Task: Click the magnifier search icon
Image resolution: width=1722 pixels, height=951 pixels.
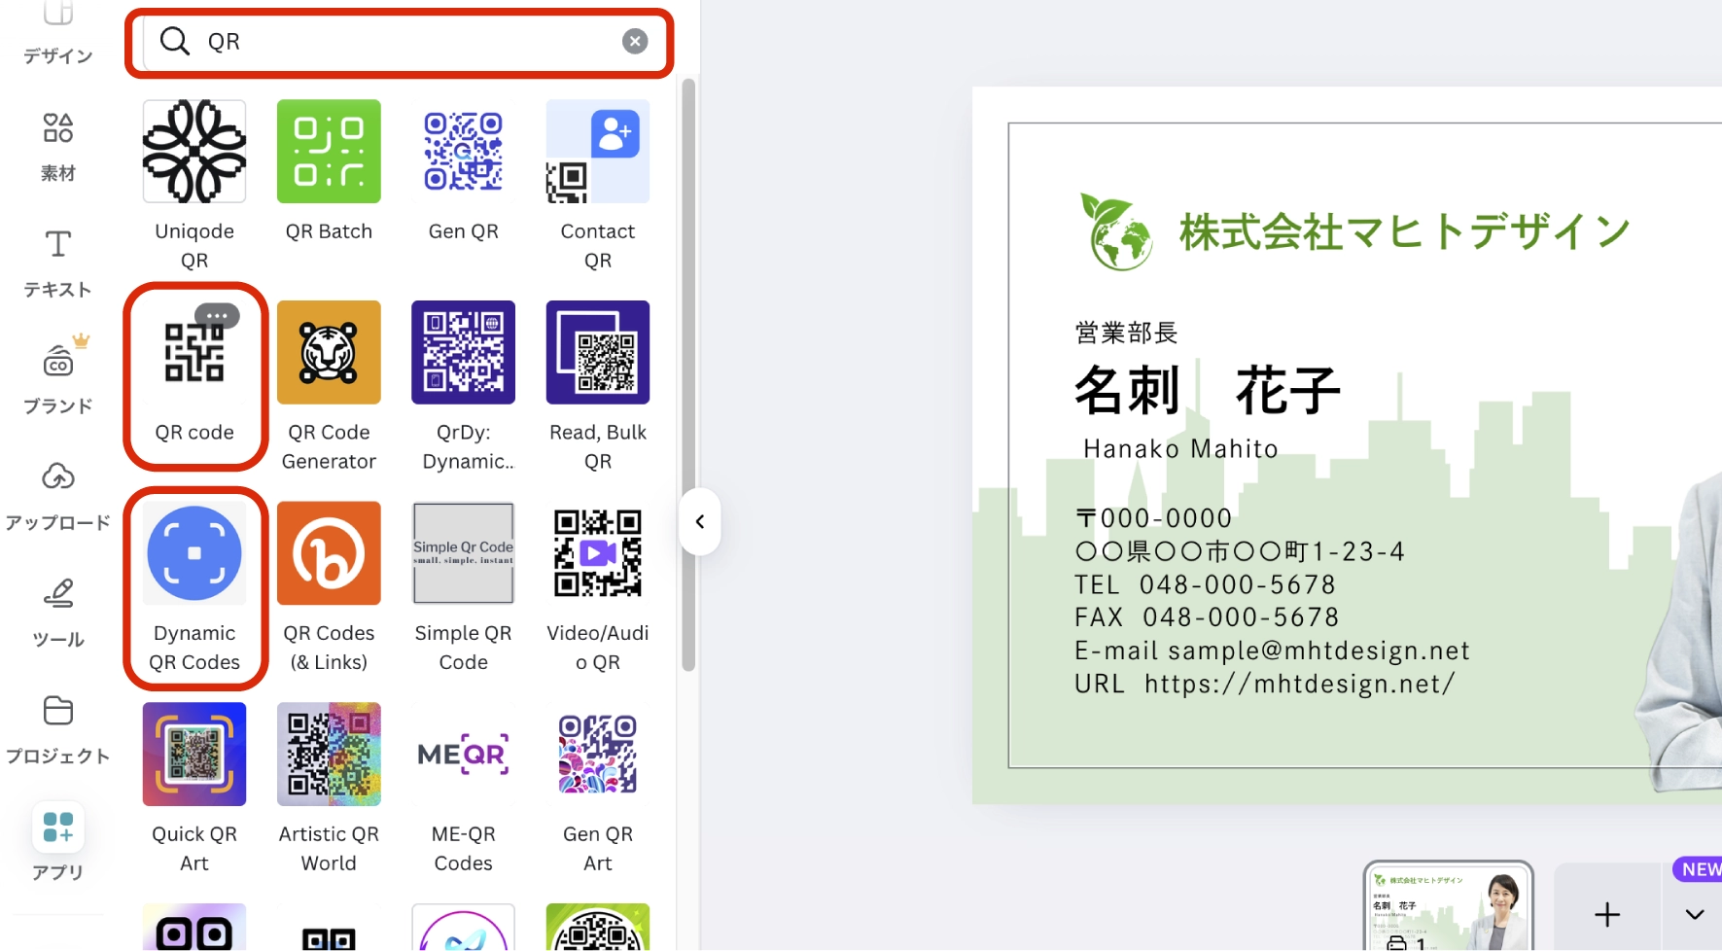Action: click(x=175, y=41)
